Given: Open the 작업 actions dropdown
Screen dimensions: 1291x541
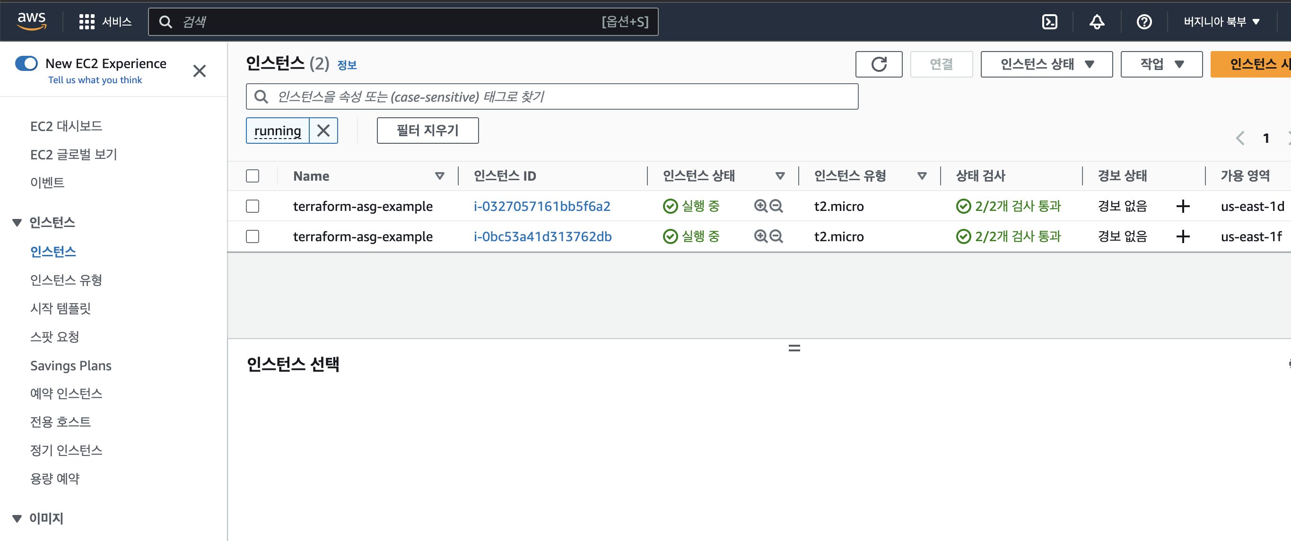Looking at the screenshot, I should pos(1161,64).
